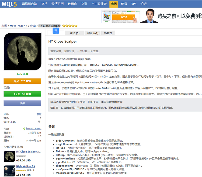Open the NightWalker EA product link
Viewport: 202px width, 177px height.
(26, 166)
